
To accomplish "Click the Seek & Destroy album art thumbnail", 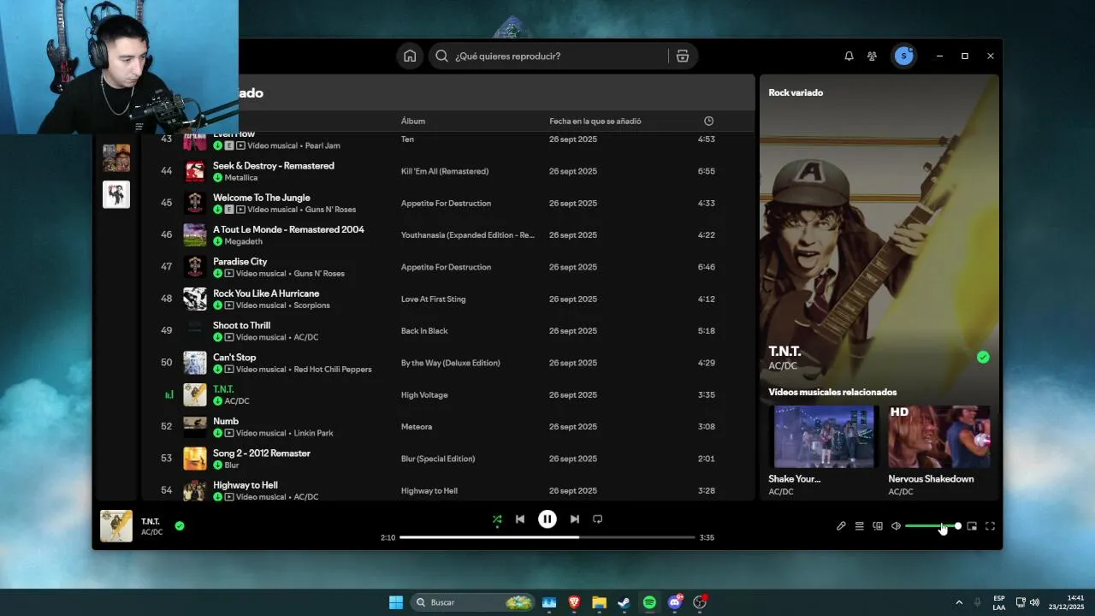I will pos(195,171).
